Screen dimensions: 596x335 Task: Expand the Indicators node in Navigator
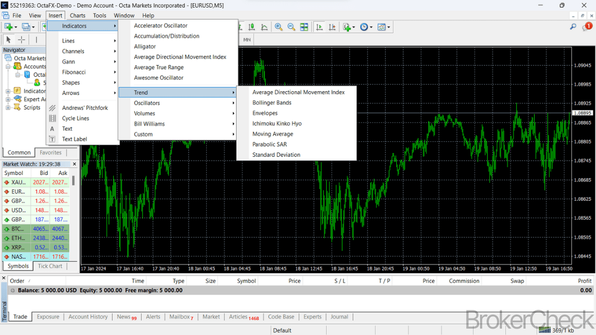pos(8,91)
